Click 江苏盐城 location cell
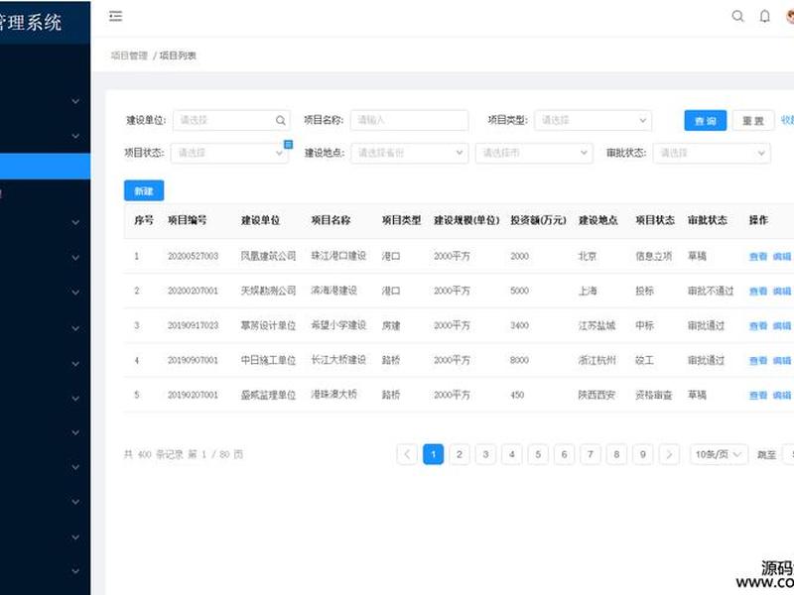This screenshot has width=794, height=595. (x=597, y=325)
